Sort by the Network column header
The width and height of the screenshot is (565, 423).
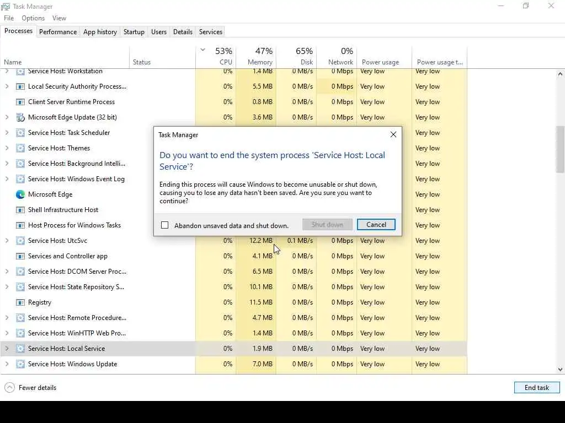pyautogui.click(x=337, y=57)
